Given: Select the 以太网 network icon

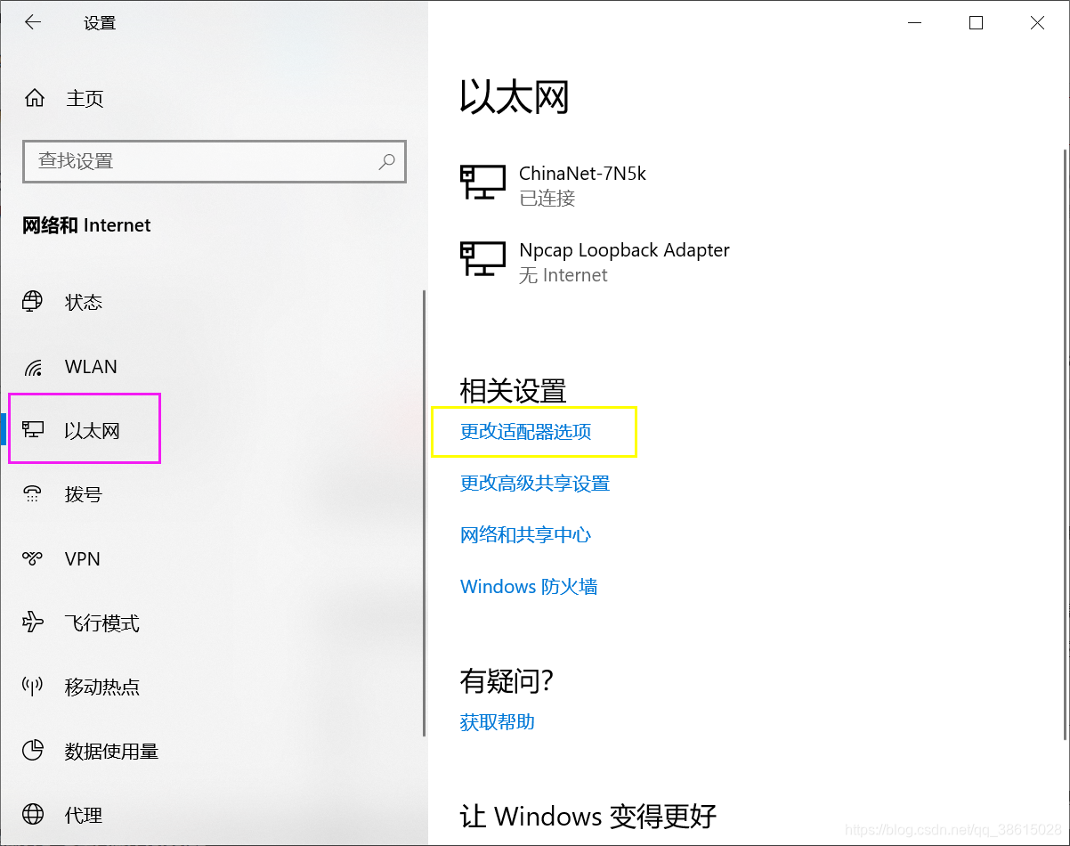Looking at the screenshot, I should point(33,428).
